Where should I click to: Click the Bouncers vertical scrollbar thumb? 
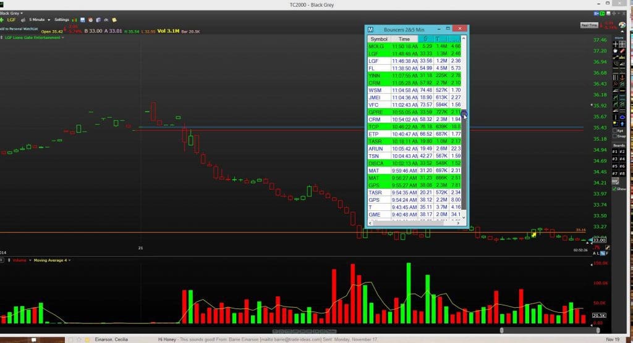464,161
